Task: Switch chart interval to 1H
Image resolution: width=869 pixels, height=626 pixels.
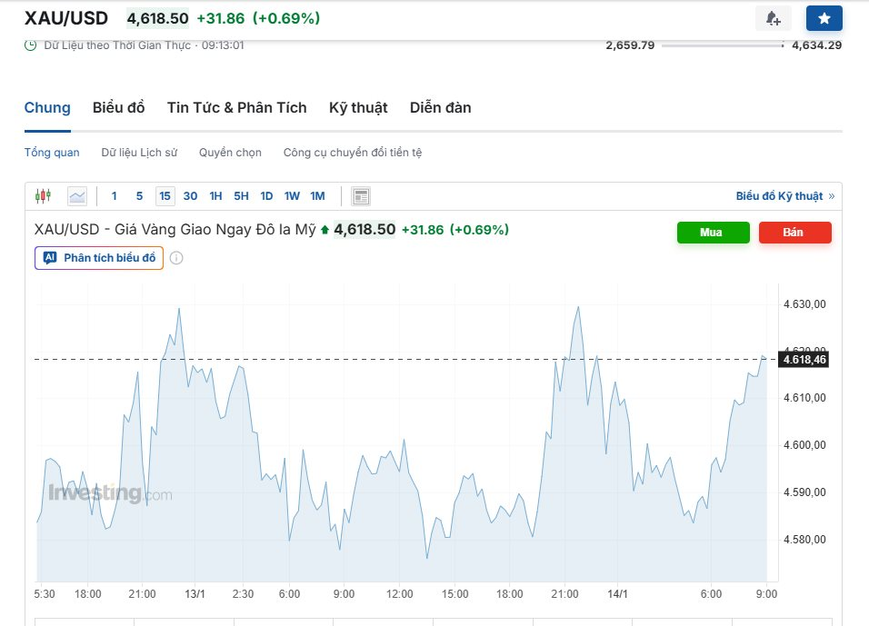Action: [215, 195]
